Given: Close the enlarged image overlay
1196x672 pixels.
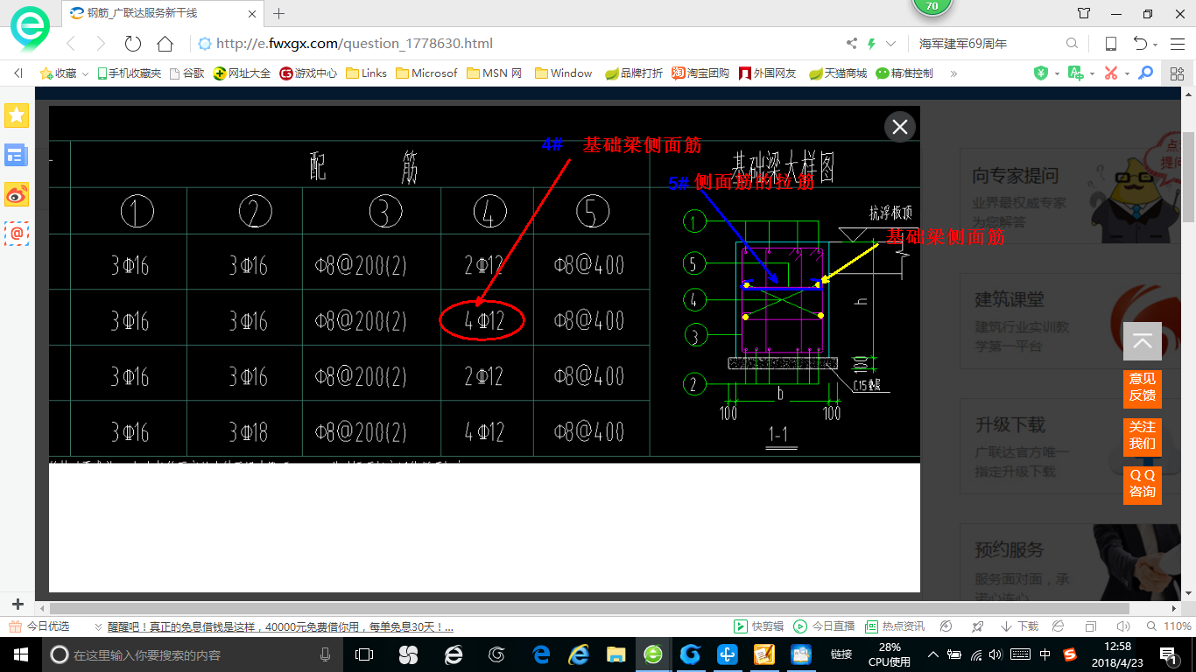Looking at the screenshot, I should pyautogui.click(x=900, y=127).
